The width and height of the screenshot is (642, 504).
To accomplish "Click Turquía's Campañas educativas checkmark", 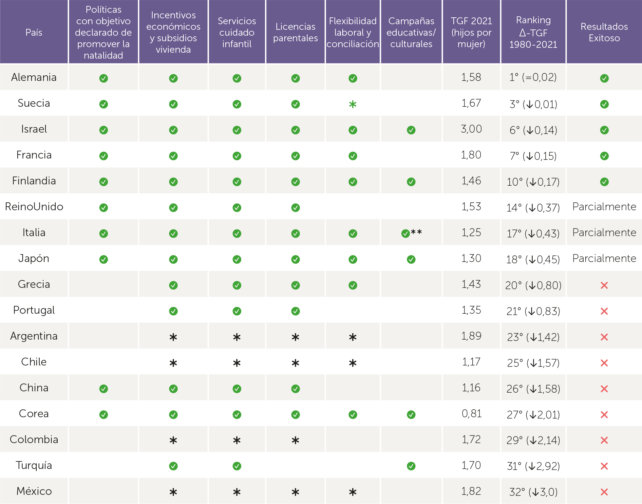I will 411,466.
